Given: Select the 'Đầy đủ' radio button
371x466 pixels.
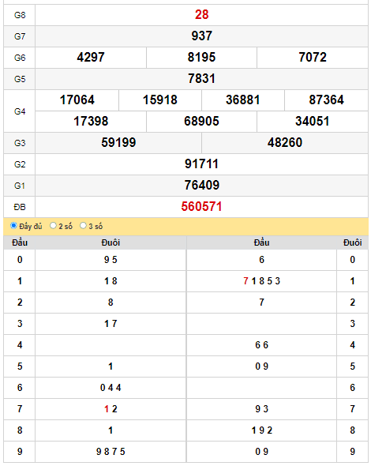Looking at the screenshot, I should pyautogui.click(x=13, y=226).
